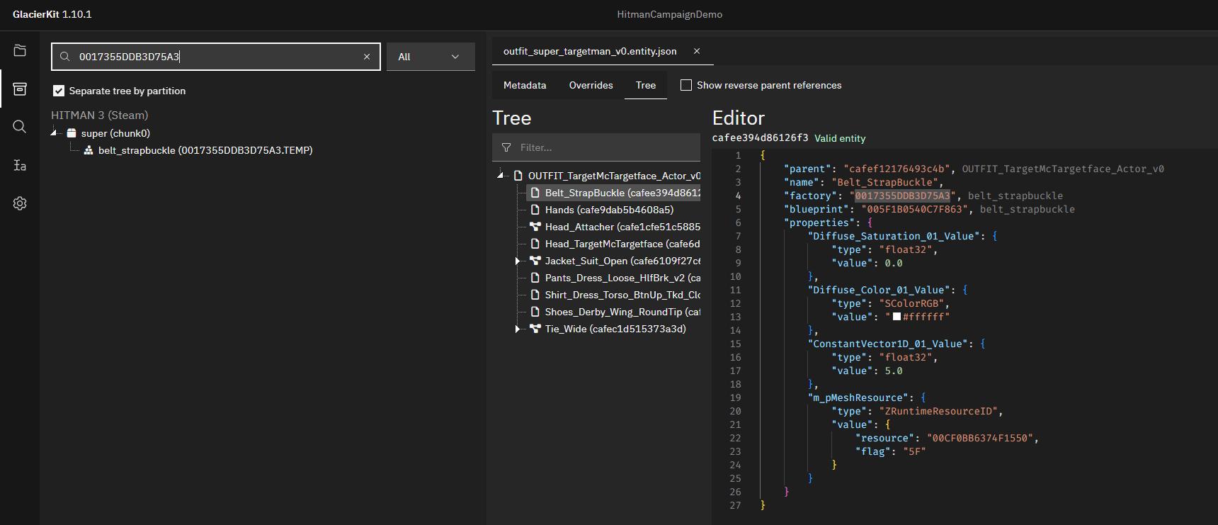The height and width of the screenshot is (525, 1218).
Task: Click the #ffffff color swatch in editor
Action: click(897, 317)
